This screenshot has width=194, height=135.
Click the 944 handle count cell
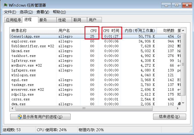tap(171, 41)
